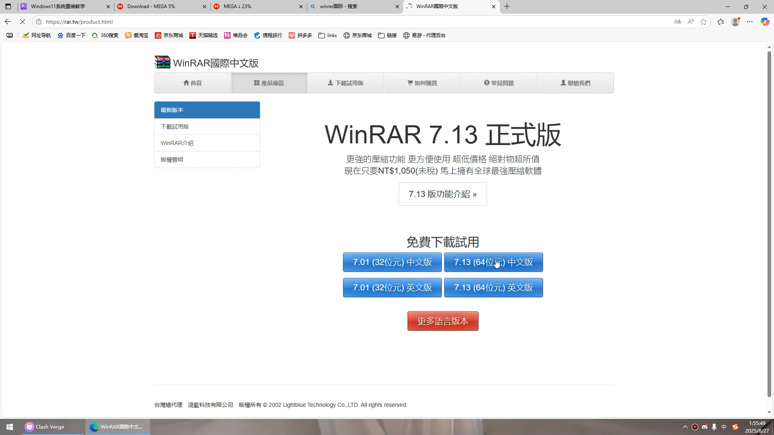Click the address bar URL field

pos(355,22)
